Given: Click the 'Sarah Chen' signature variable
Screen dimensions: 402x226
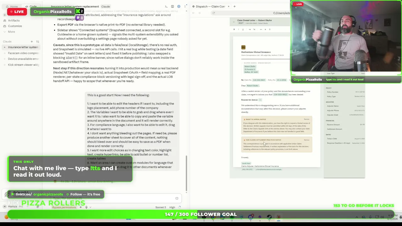Looking at the screenshot, I should point(246,164).
